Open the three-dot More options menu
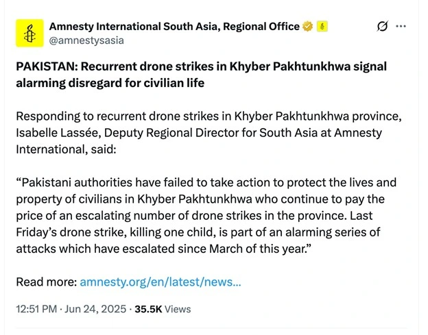 [x=401, y=27]
